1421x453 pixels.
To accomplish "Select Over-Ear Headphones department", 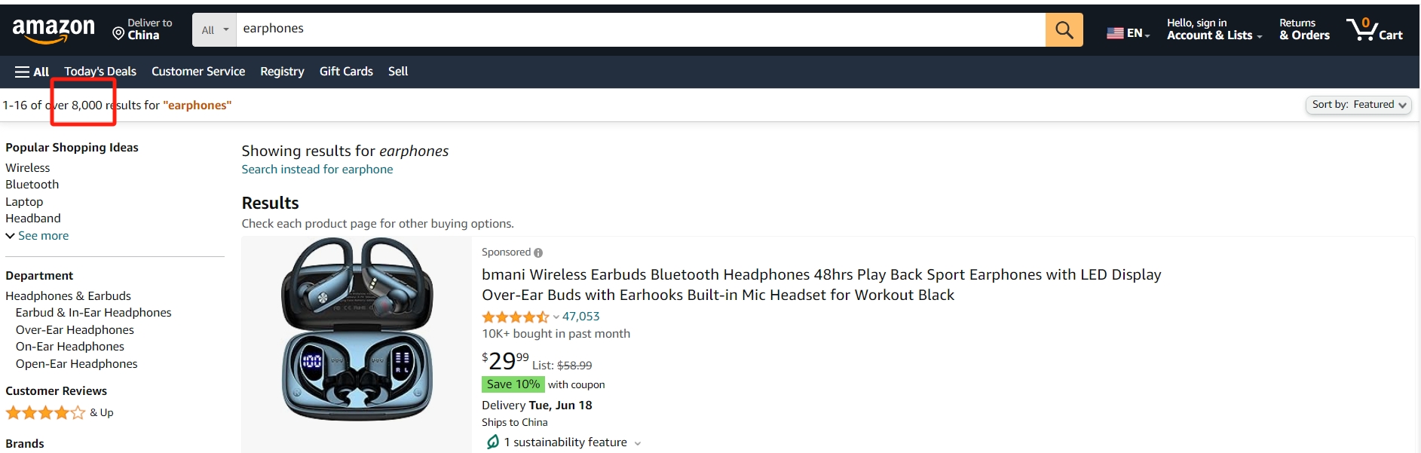I will [75, 330].
